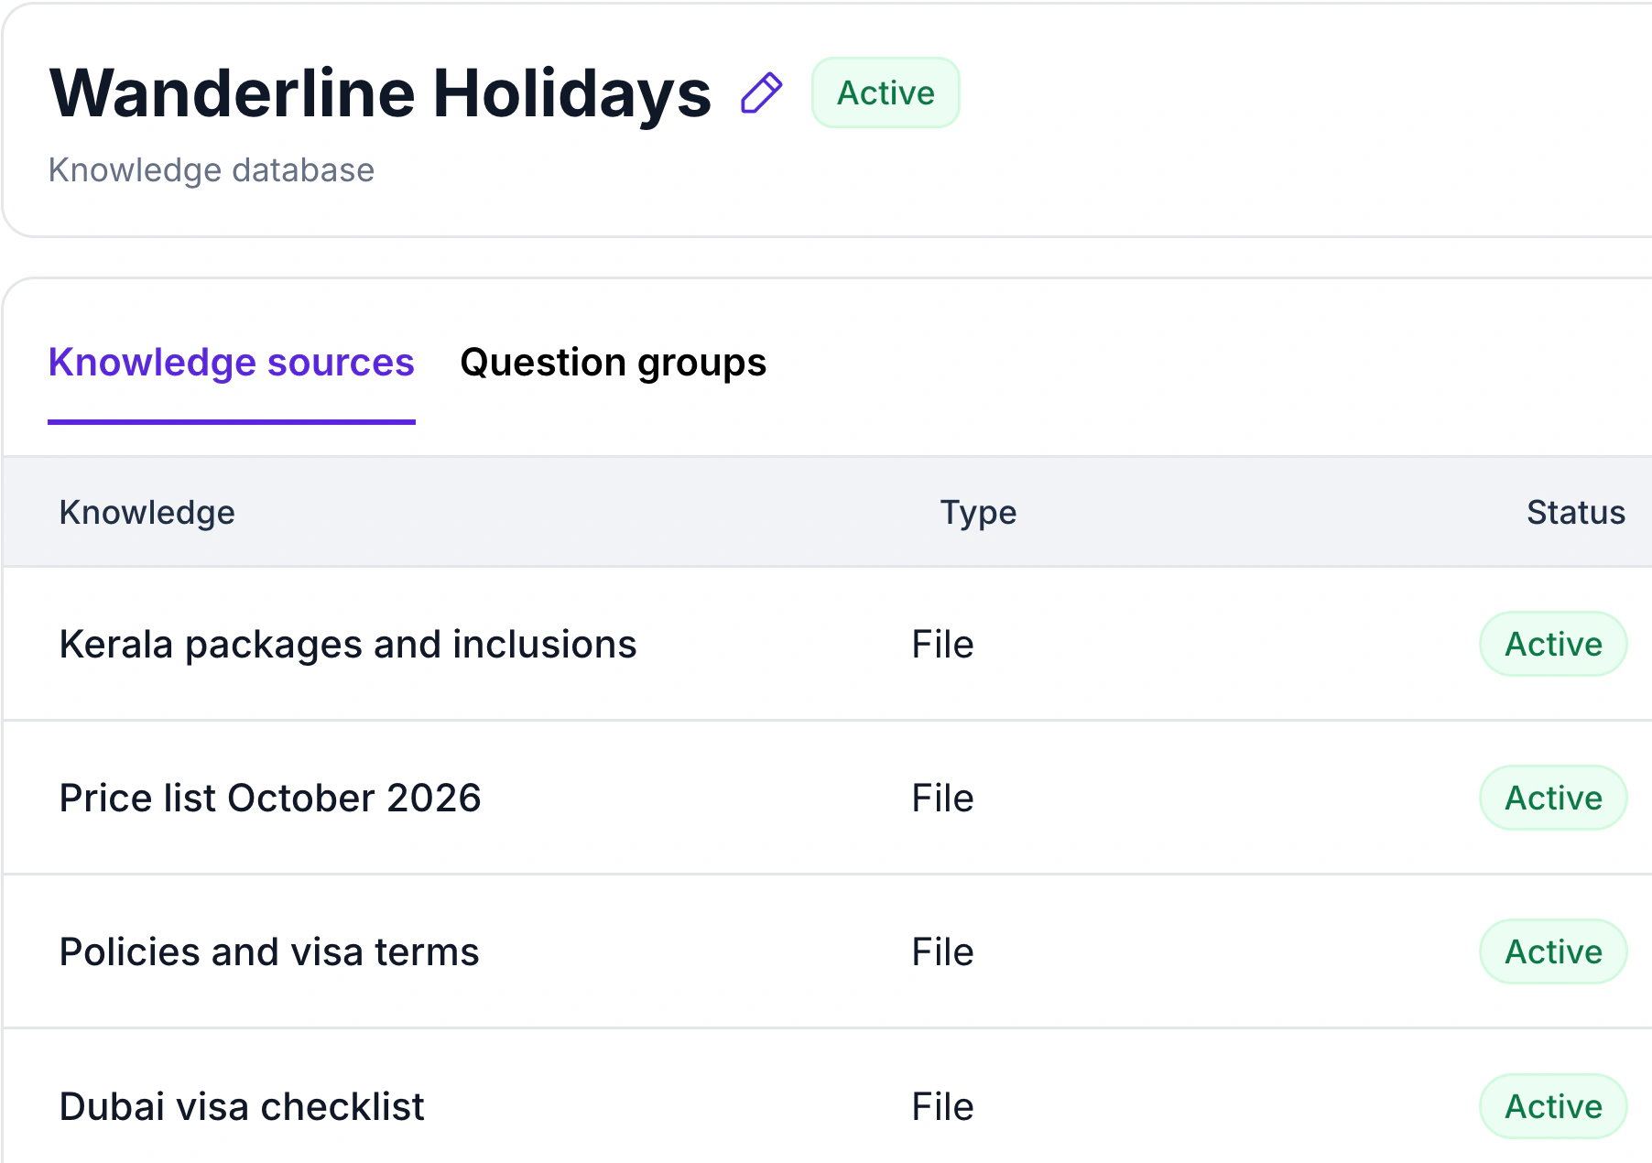Image resolution: width=1652 pixels, height=1163 pixels.
Task: Click the Type column header
Action: click(x=978, y=512)
